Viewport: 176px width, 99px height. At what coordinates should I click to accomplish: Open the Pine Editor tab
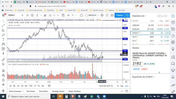pos(43,91)
